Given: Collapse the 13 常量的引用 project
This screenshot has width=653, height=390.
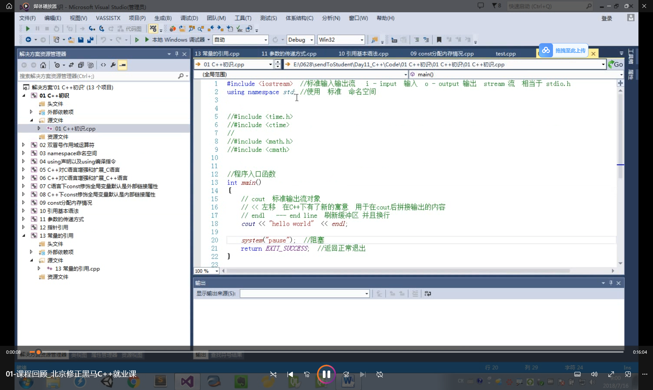Looking at the screenshot, I should point(24,235).
